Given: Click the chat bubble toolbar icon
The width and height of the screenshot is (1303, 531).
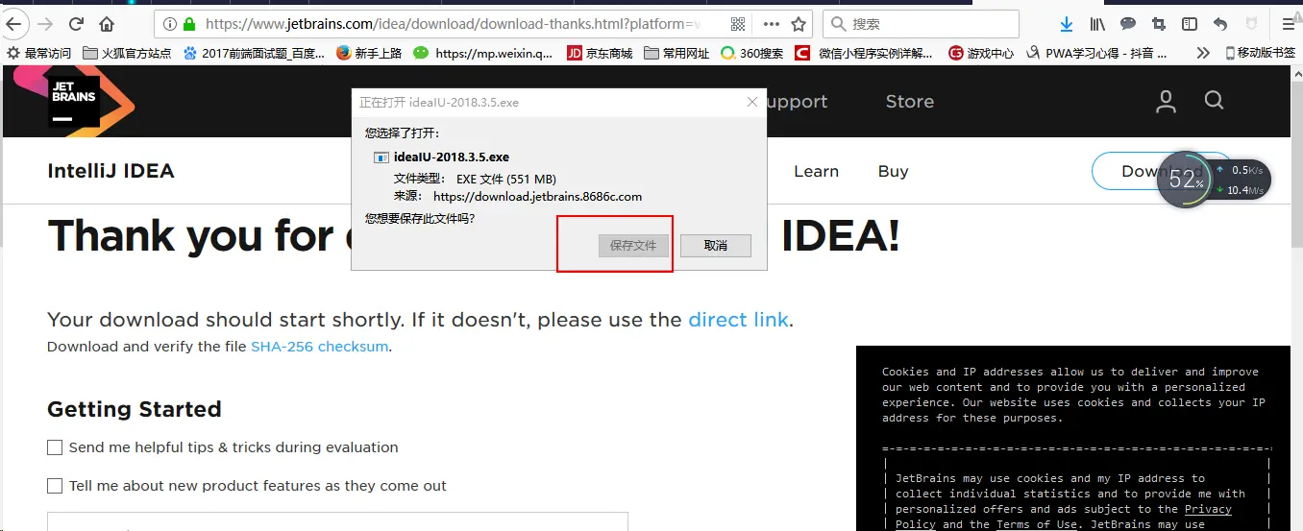Looking at the screenshot, I should [1128, 24].
